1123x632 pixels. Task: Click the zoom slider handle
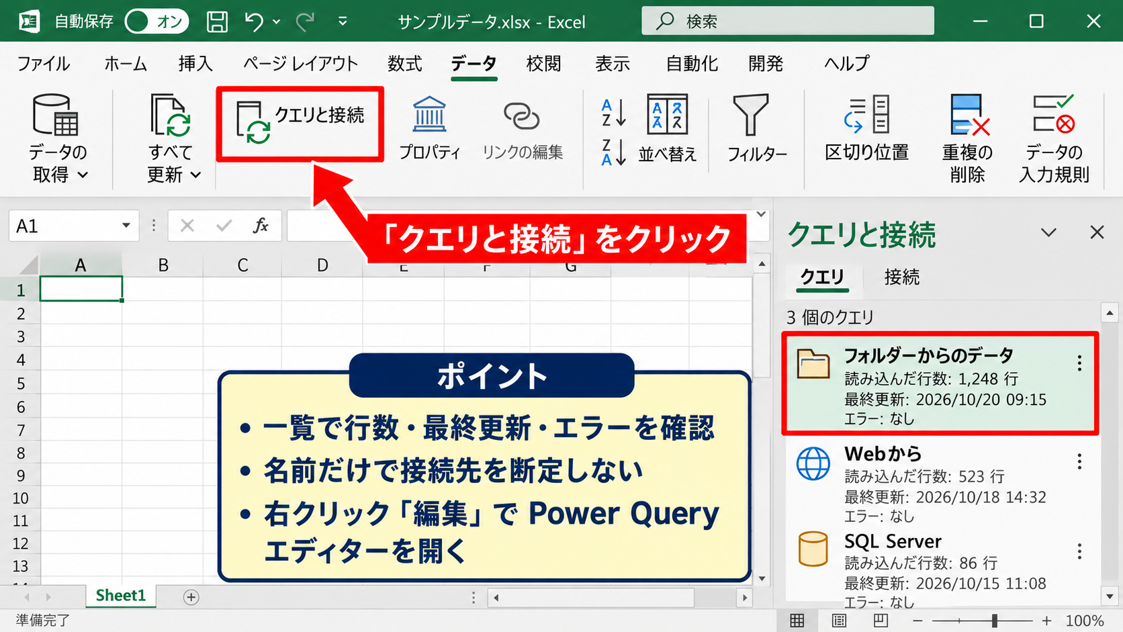click(995, 621)
